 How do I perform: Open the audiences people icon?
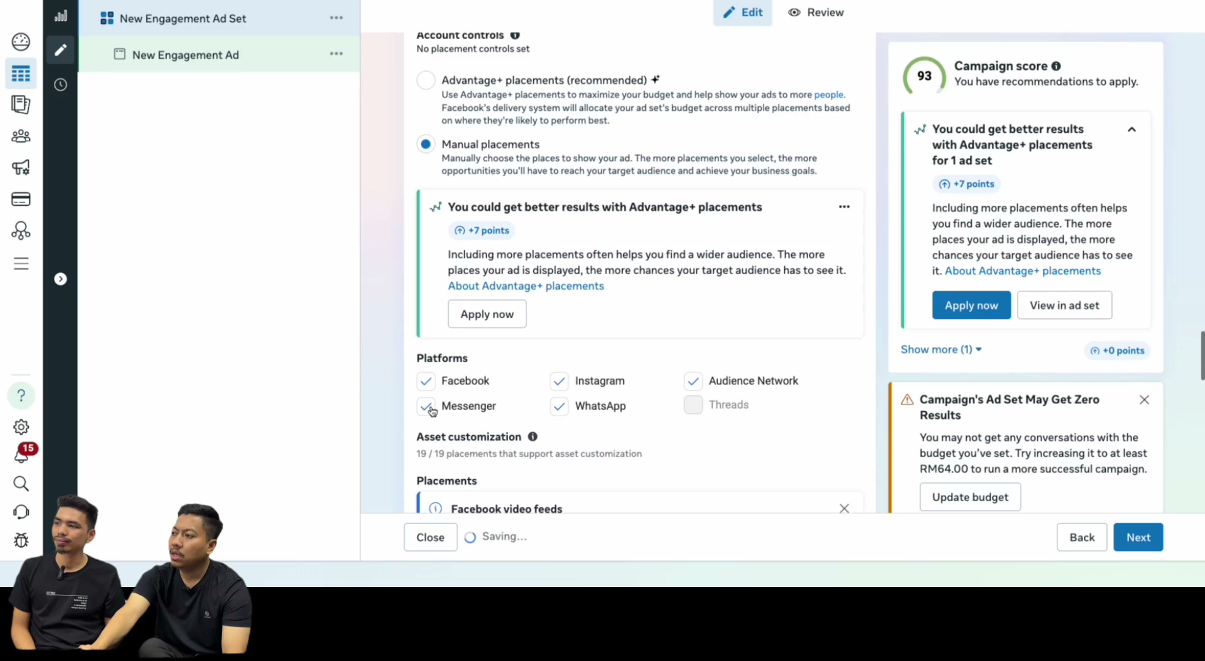click(x=21, y=136)
